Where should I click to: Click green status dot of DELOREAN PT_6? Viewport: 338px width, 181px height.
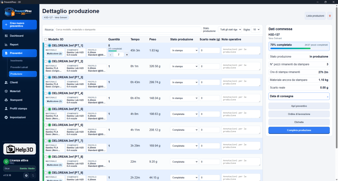coord(50,125)
